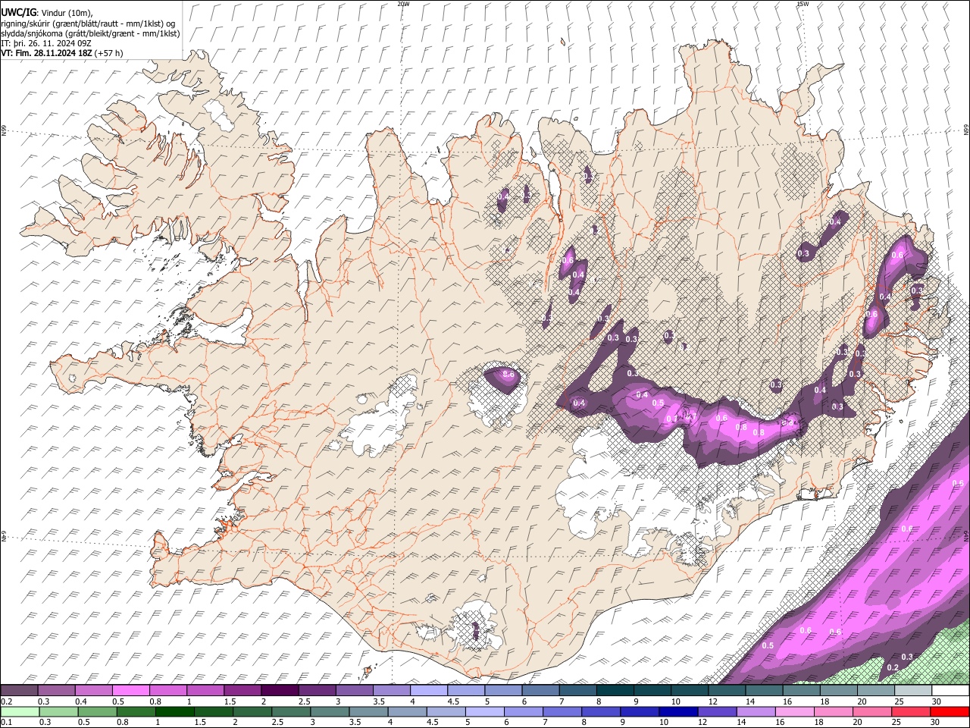Select the 7 blue swatch in lower rain row
The width and height of the screenshot is (970, 728).
pyautogui.click(x=562, y=711)
